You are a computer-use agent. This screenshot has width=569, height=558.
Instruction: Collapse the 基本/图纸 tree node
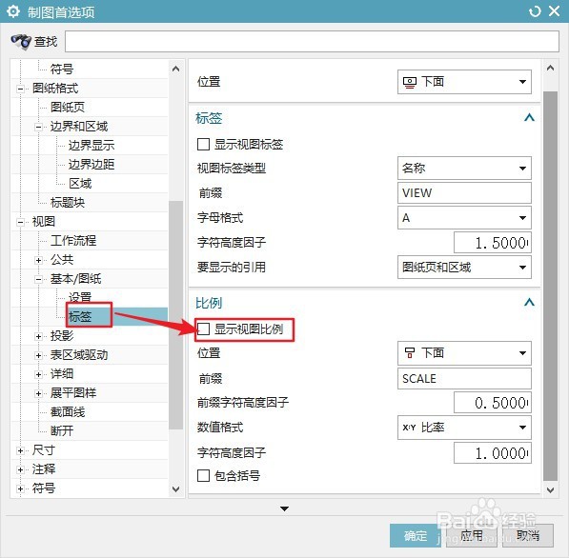[x=38, y=279]
